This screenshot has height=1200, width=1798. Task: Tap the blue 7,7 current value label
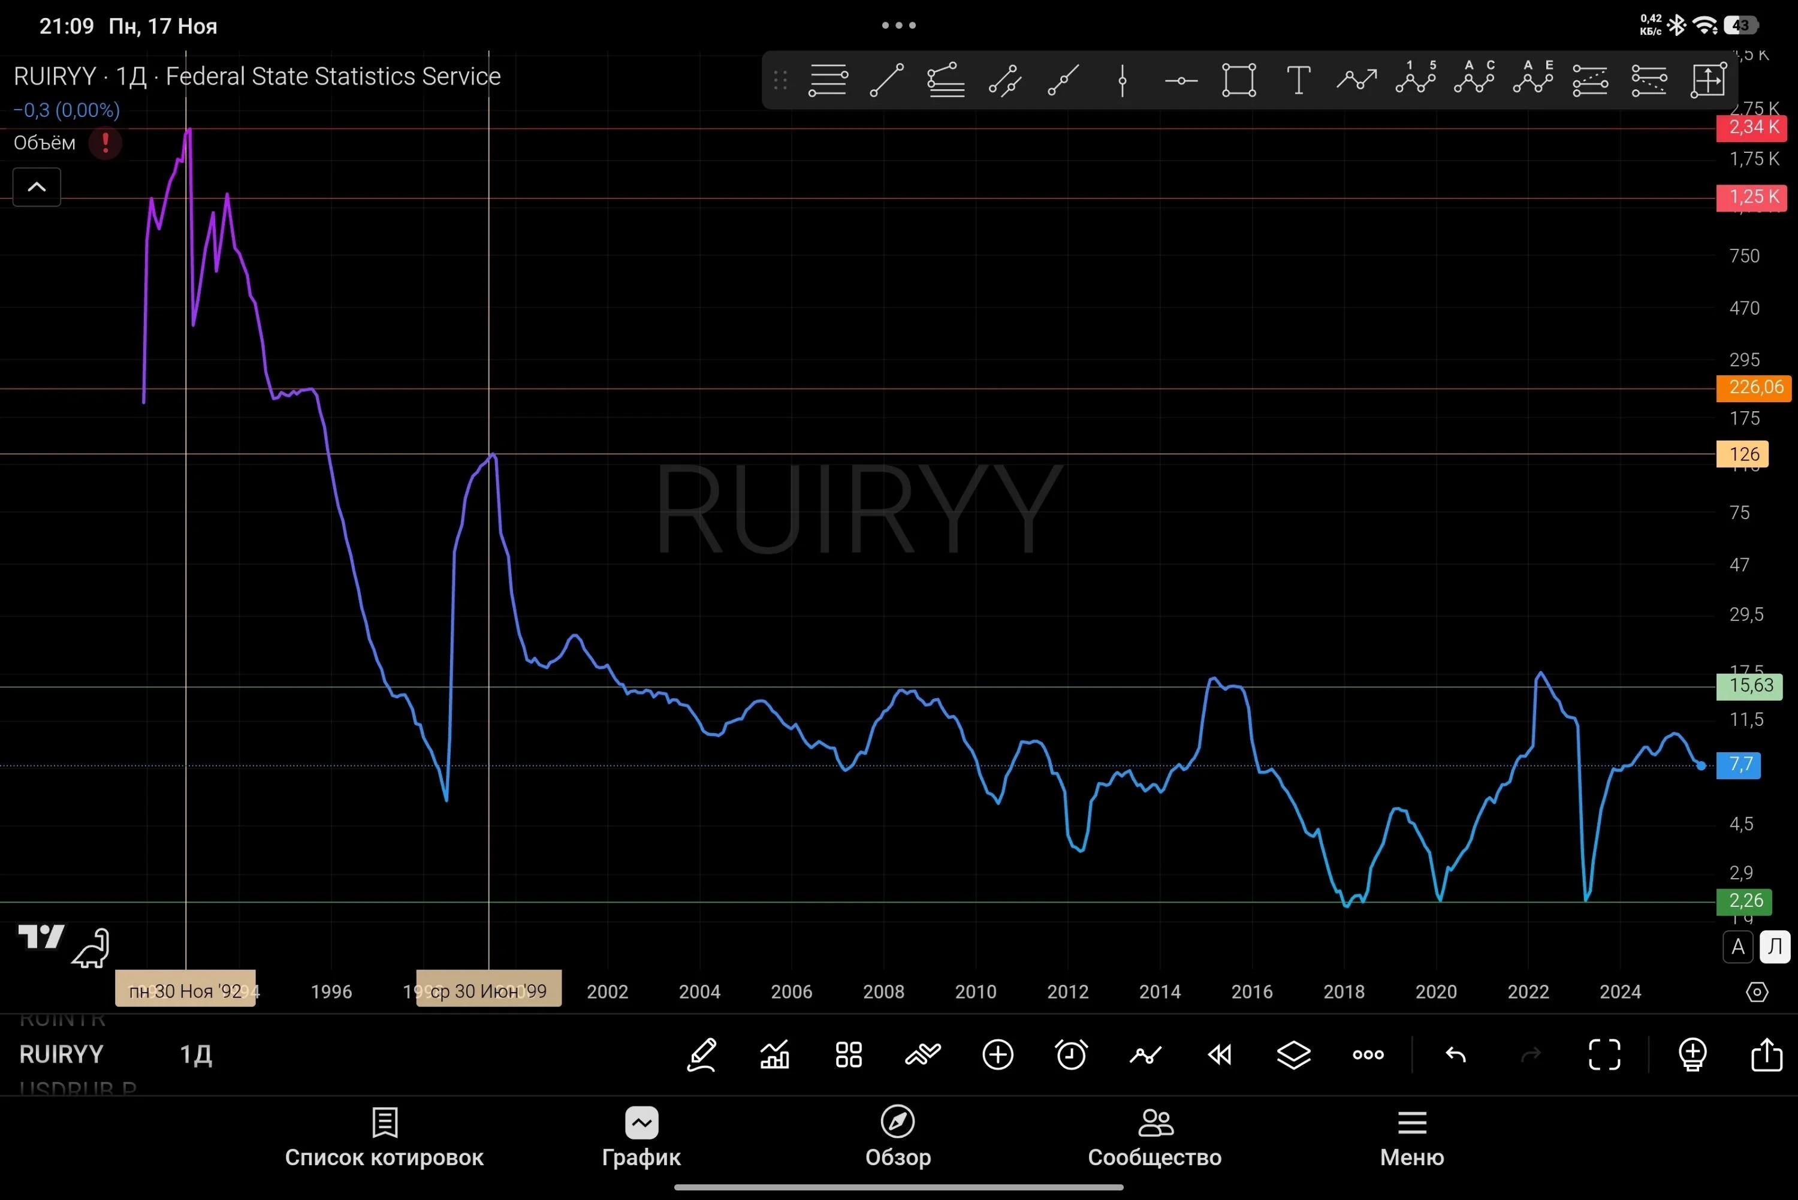[x=1739, y=765]
